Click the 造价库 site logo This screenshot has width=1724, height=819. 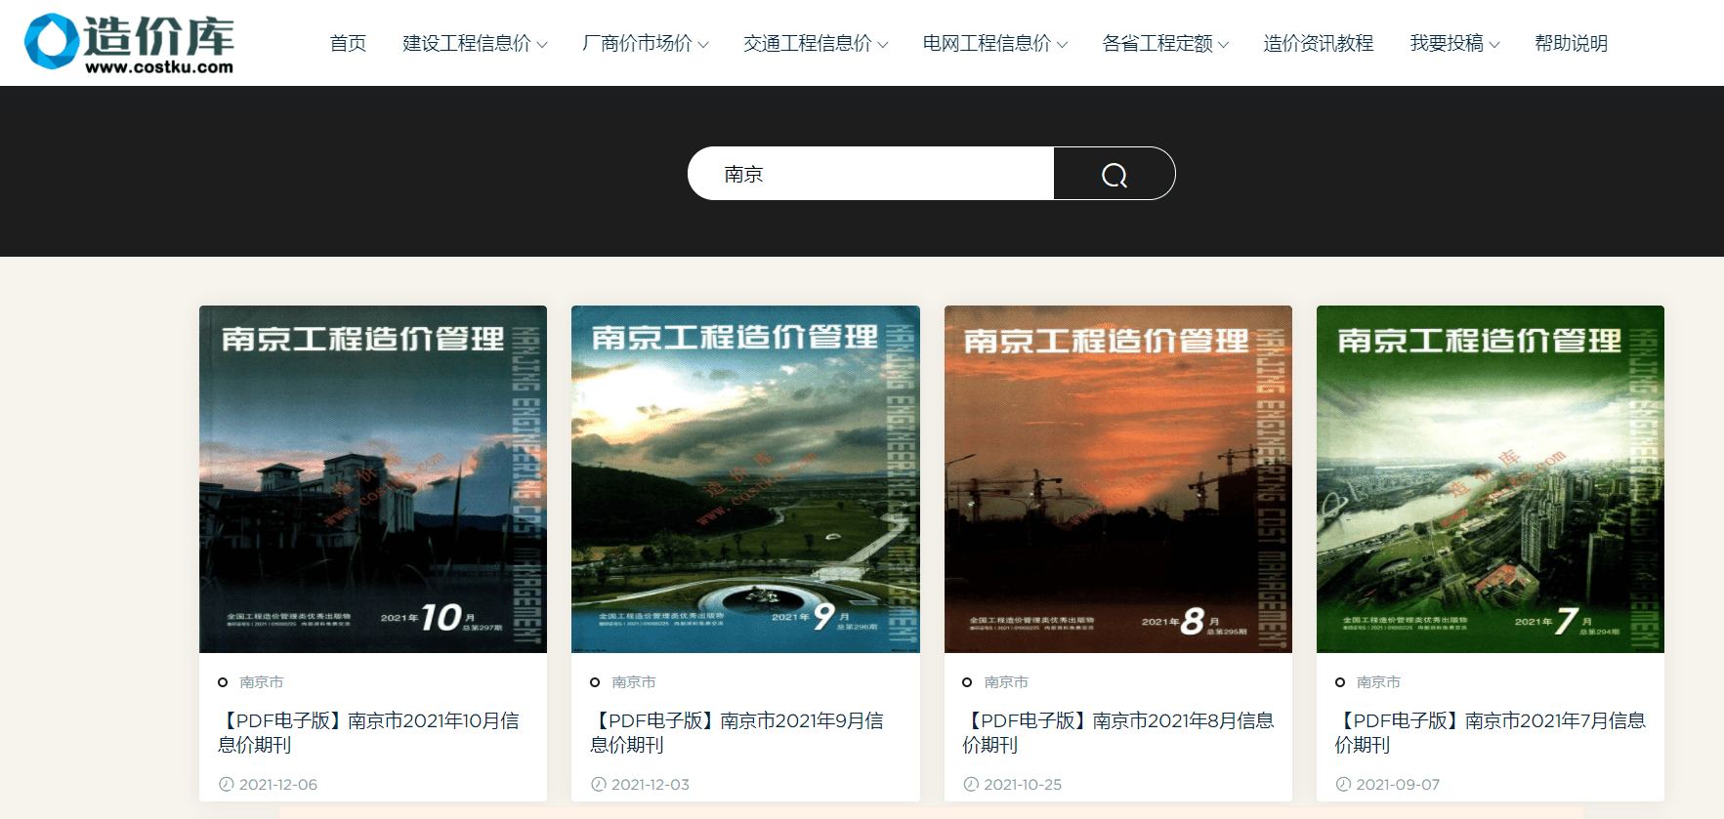point(129,44)
